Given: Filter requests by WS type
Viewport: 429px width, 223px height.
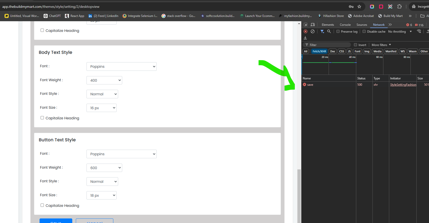Looking at the screenshot, I should [403, 51].
